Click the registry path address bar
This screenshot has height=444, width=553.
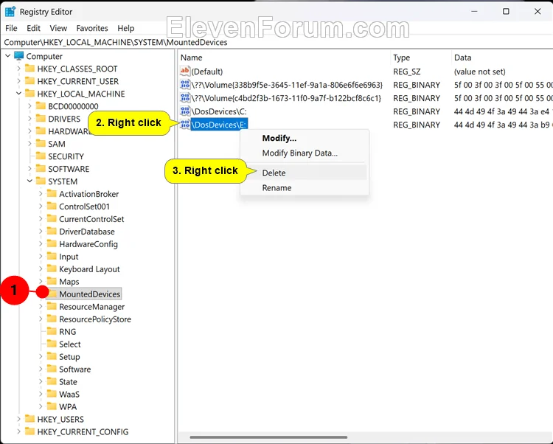point(276,42)
